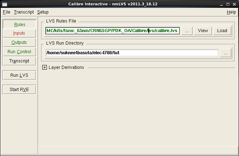Click the window menu icon in title bar

tap(5, 4)
